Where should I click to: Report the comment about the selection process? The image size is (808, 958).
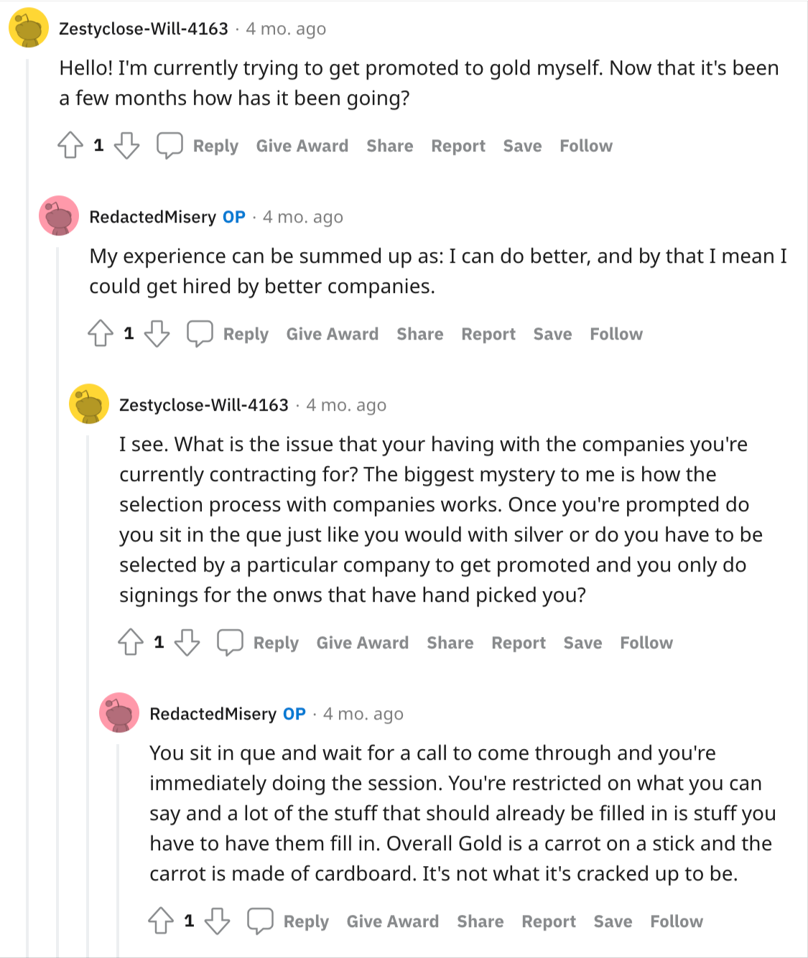pos(519,643)
